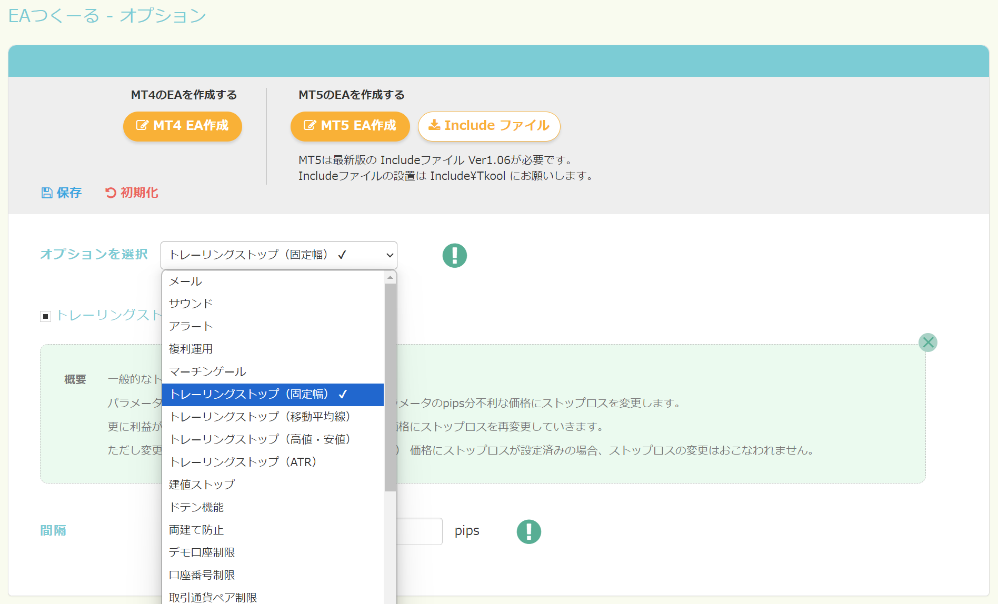This screenshot has width=998, height=604.
Task: Click the green info icon beside option dropdown
Action: pos(454,256)
